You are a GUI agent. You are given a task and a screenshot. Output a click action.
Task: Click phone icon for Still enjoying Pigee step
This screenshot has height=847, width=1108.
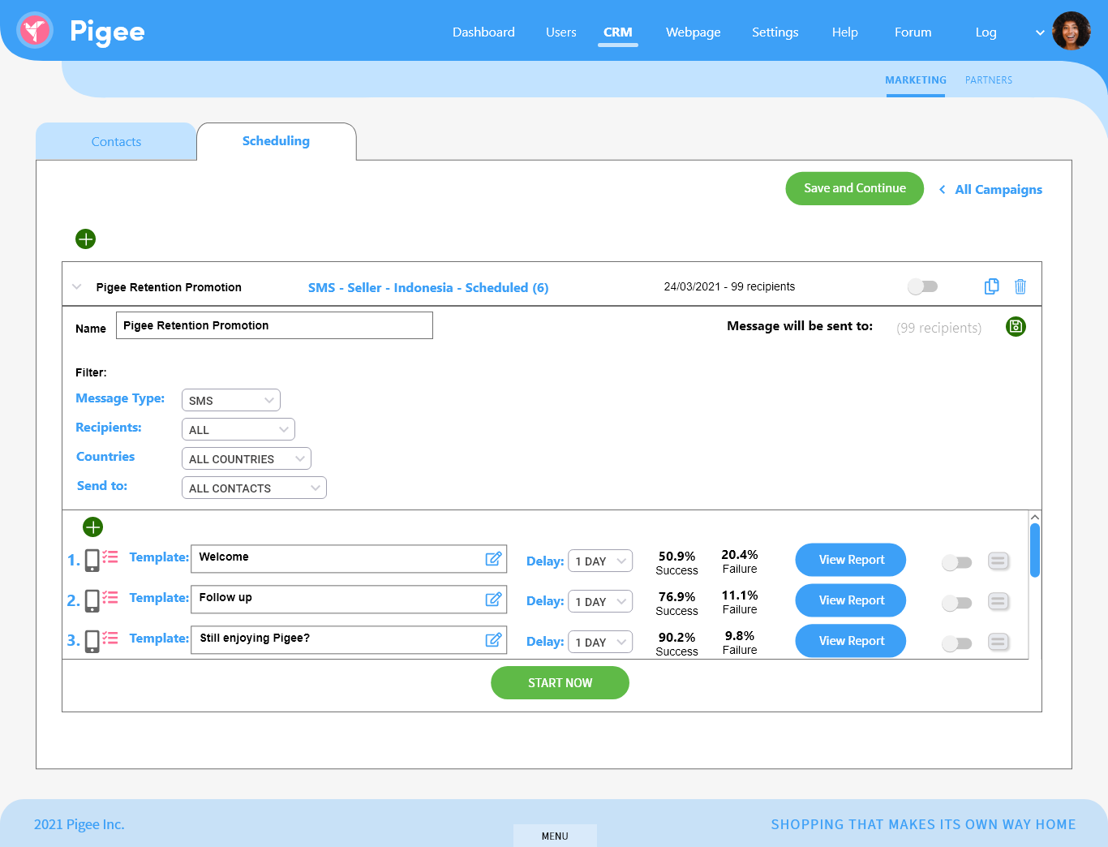(92, 641)
